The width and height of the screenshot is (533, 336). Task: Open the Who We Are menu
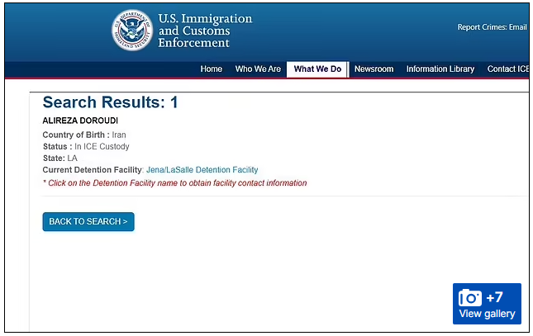(258, 69)
